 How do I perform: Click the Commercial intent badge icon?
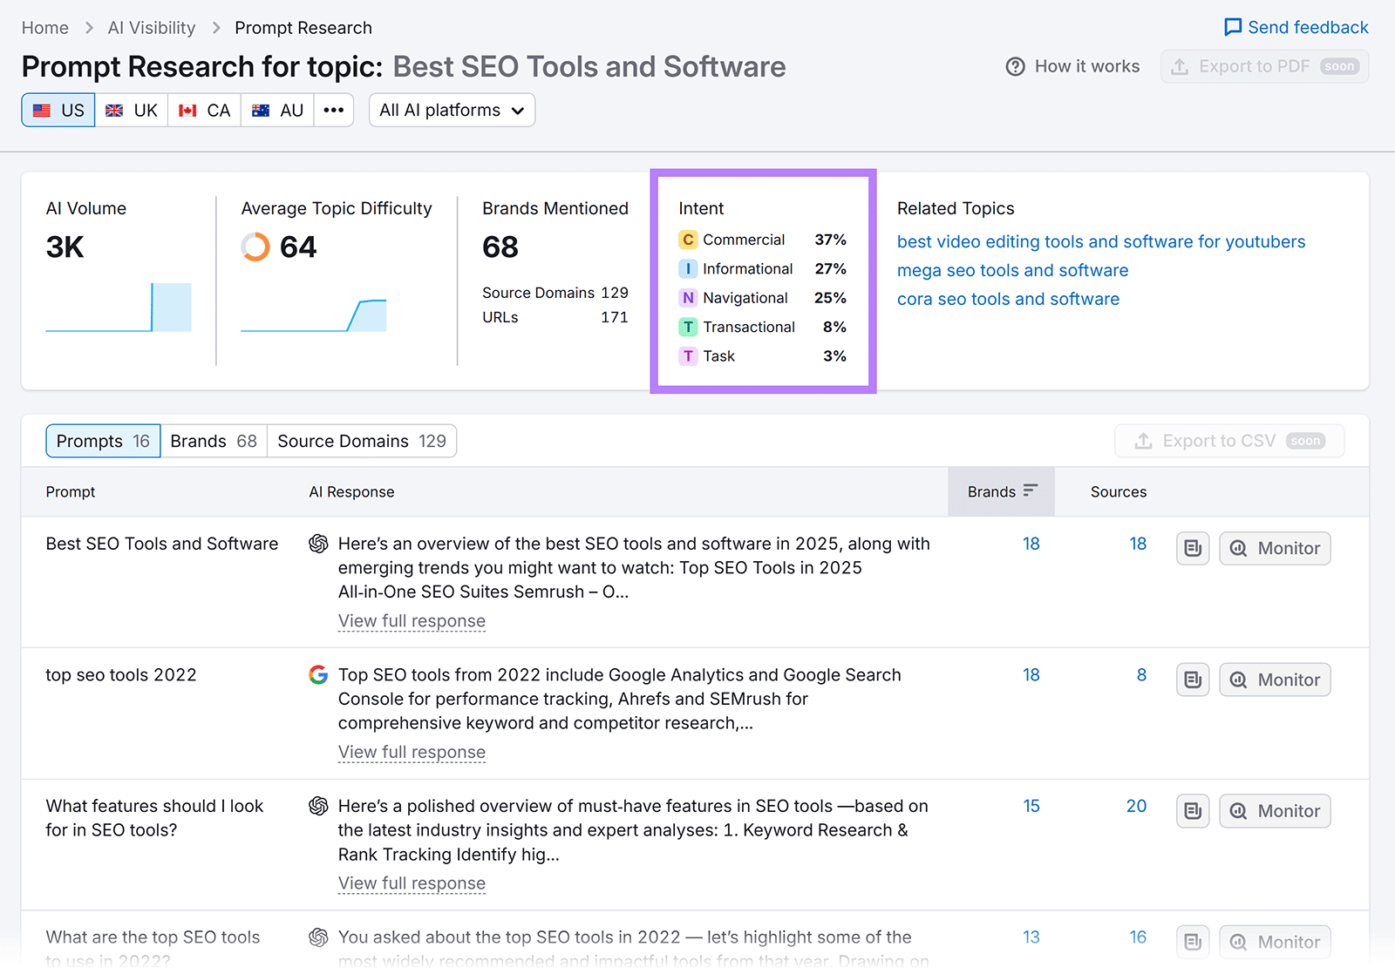click(688, 240)
